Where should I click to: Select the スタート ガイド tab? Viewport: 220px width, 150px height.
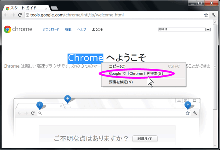coord(26,8)
